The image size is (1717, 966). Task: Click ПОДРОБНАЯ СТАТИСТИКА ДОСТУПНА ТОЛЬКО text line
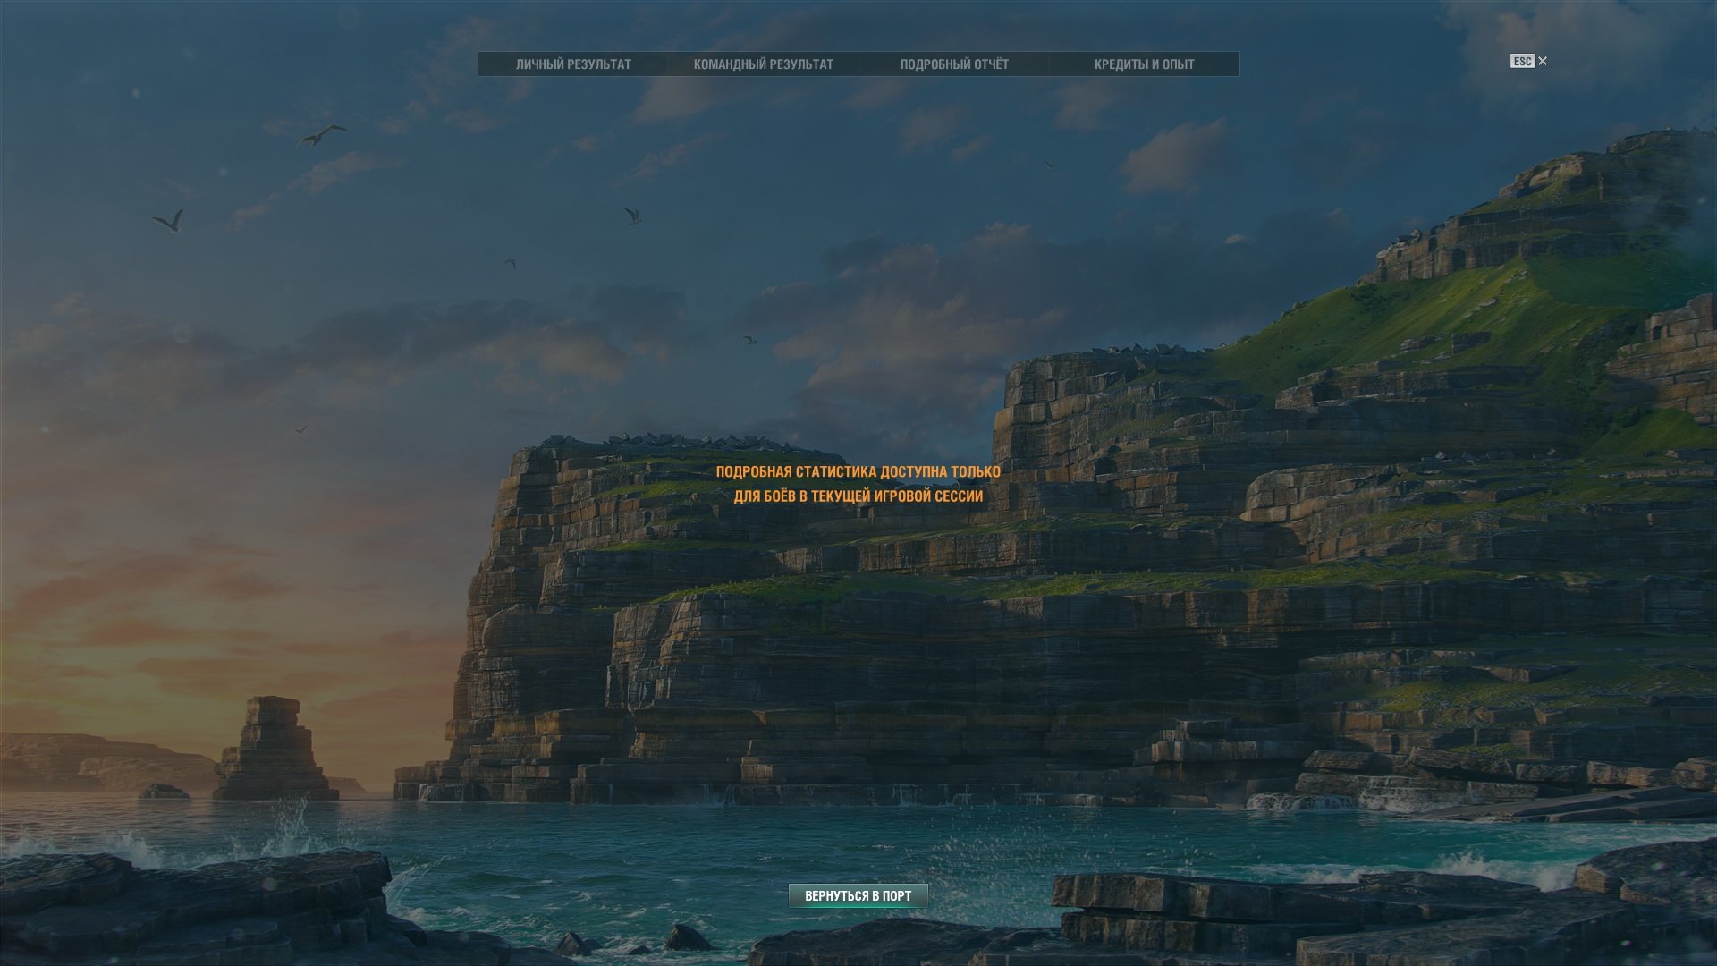(858, 471)
